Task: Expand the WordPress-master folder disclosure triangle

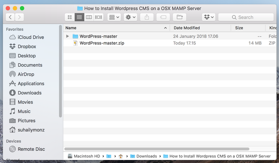Action: (68, 36)
